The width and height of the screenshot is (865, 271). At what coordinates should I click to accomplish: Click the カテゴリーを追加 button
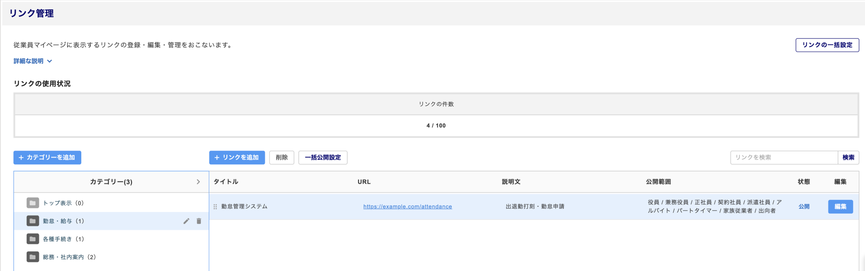click(x=47, y=158)
